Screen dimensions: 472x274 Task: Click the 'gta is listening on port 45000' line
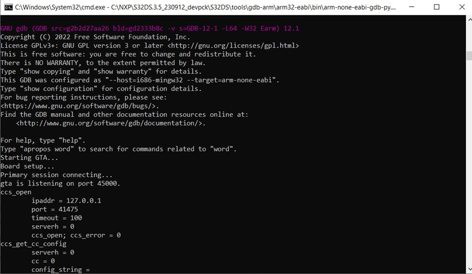(x=60, y=184)
